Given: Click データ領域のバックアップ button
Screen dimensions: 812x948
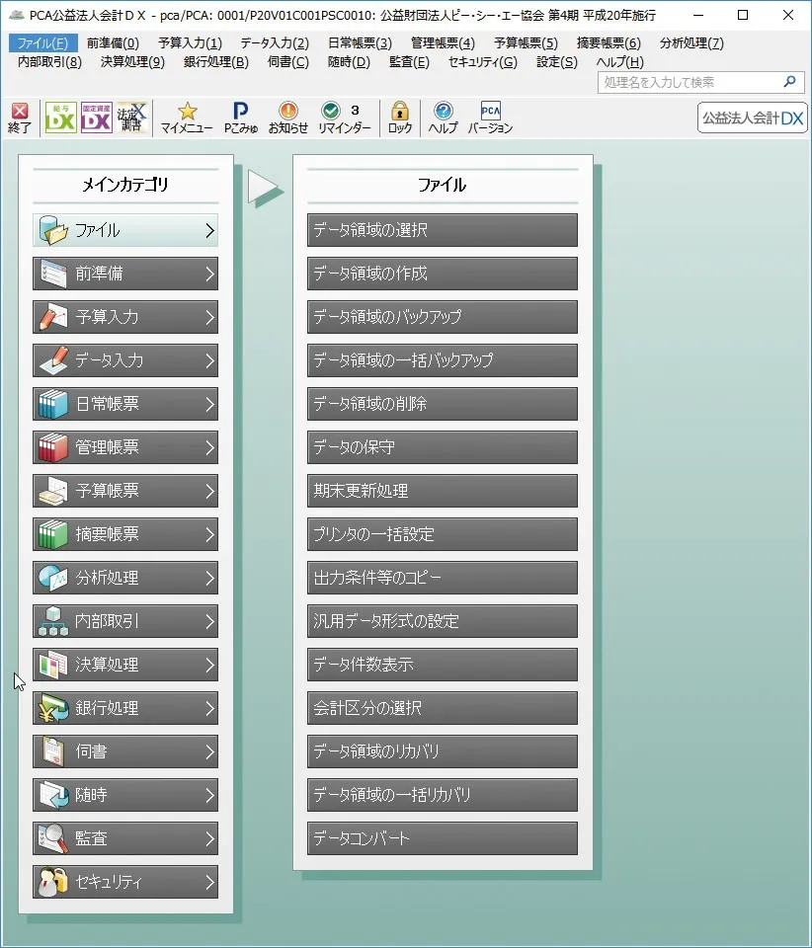Looking at the screenshot, I should [442, 317].
